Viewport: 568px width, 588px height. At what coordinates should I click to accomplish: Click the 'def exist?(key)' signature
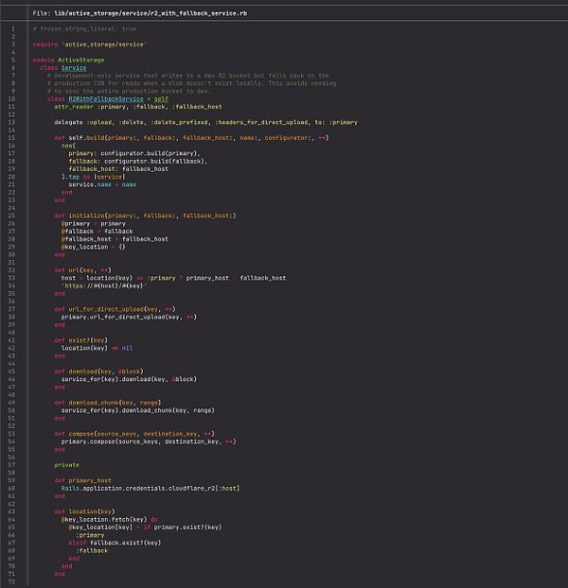click(80, 340)
